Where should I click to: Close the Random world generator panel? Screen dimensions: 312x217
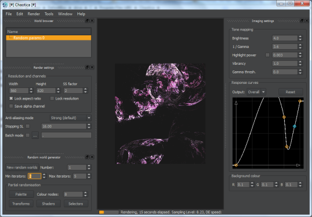[x=92, y=157]
